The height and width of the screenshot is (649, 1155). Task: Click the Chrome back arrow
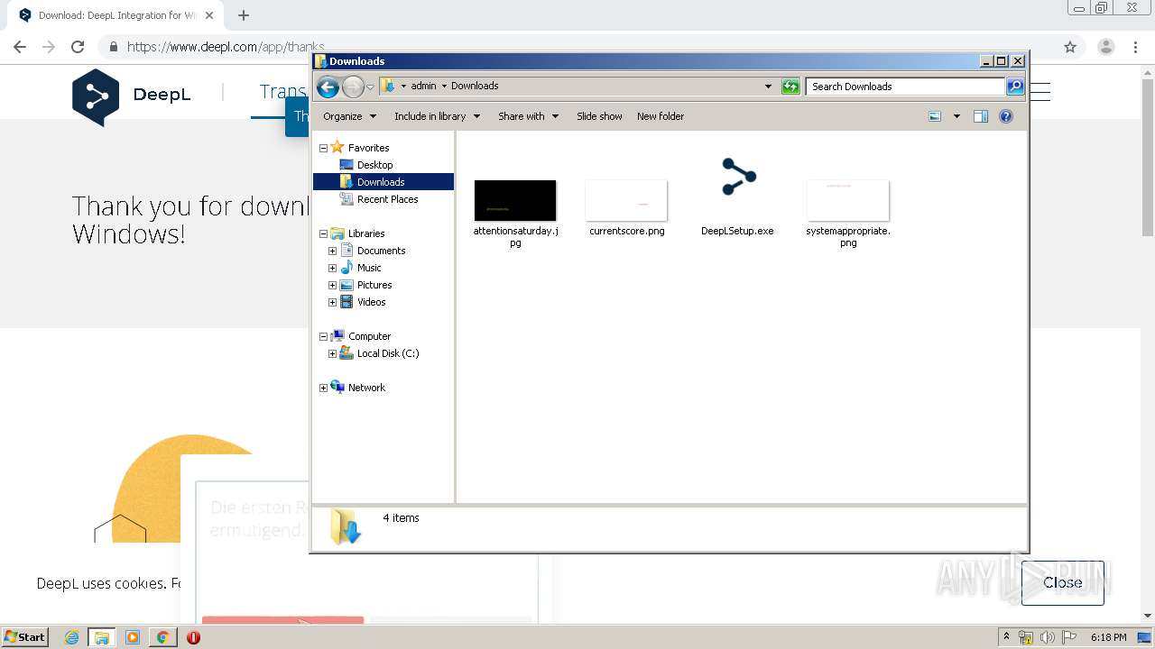[x=20, y=47]
